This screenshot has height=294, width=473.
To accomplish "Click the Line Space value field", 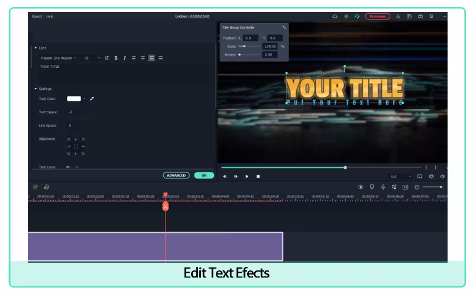I will 73,125.
